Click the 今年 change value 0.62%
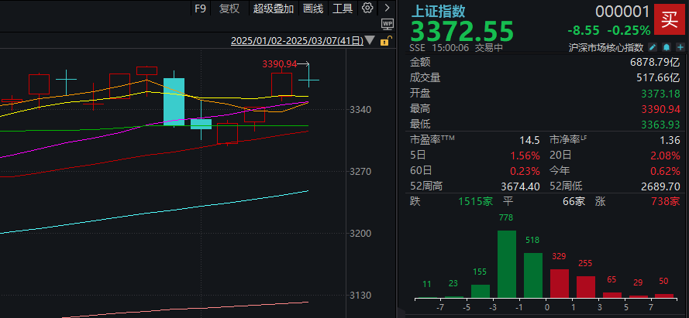 [666, 171]
